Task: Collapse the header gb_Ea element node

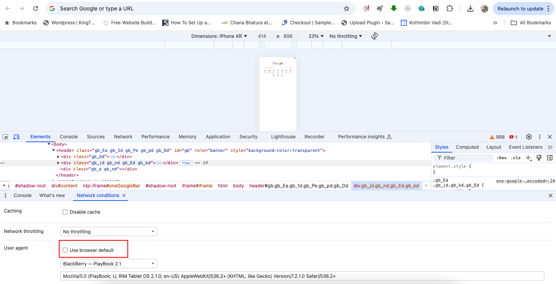Action: pos(54,150)
